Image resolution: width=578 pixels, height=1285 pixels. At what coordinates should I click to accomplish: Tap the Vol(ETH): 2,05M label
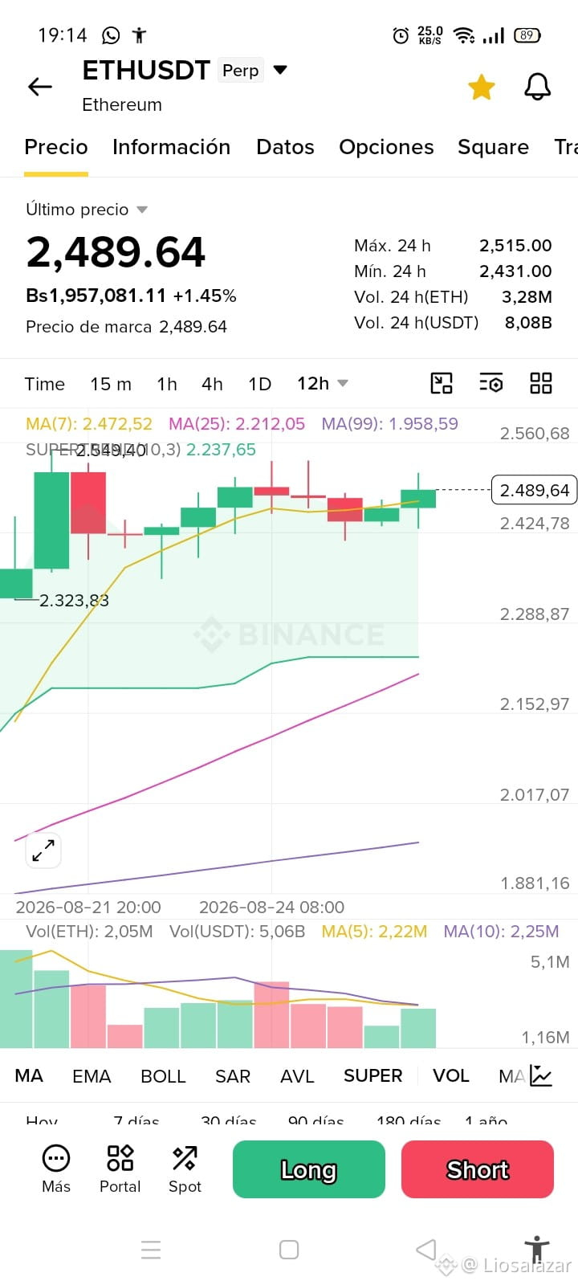click(x=89, y=932)
